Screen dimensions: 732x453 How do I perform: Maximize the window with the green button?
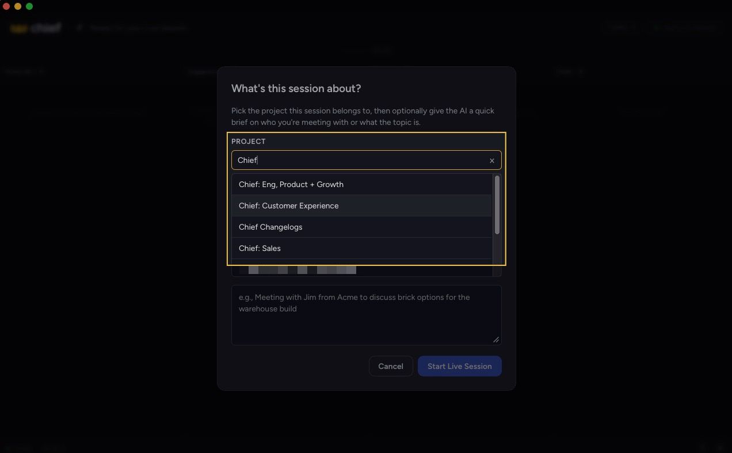click(x=29, y=6)
